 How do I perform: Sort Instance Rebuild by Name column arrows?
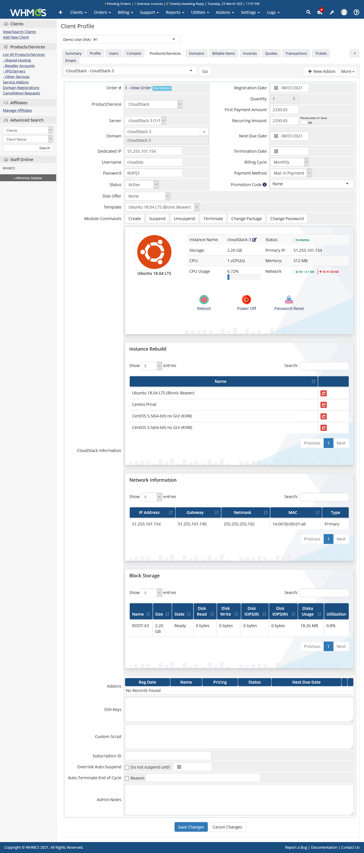point(313,381)
